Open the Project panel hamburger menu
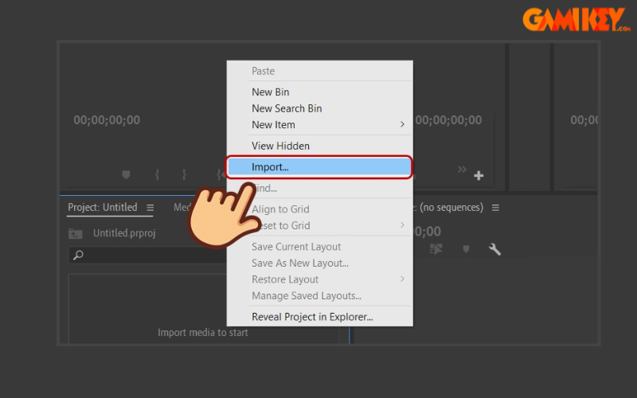Image resolution: width=637 pixels, height=398 pixels. coord(150,208)
